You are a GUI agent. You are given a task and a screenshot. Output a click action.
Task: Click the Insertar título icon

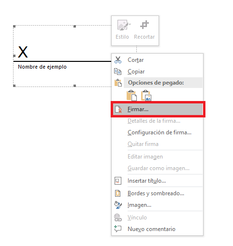(118, 181)
